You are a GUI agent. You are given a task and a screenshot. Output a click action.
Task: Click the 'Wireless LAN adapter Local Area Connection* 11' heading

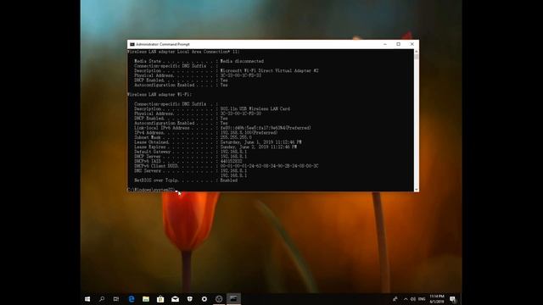point(183,52)
